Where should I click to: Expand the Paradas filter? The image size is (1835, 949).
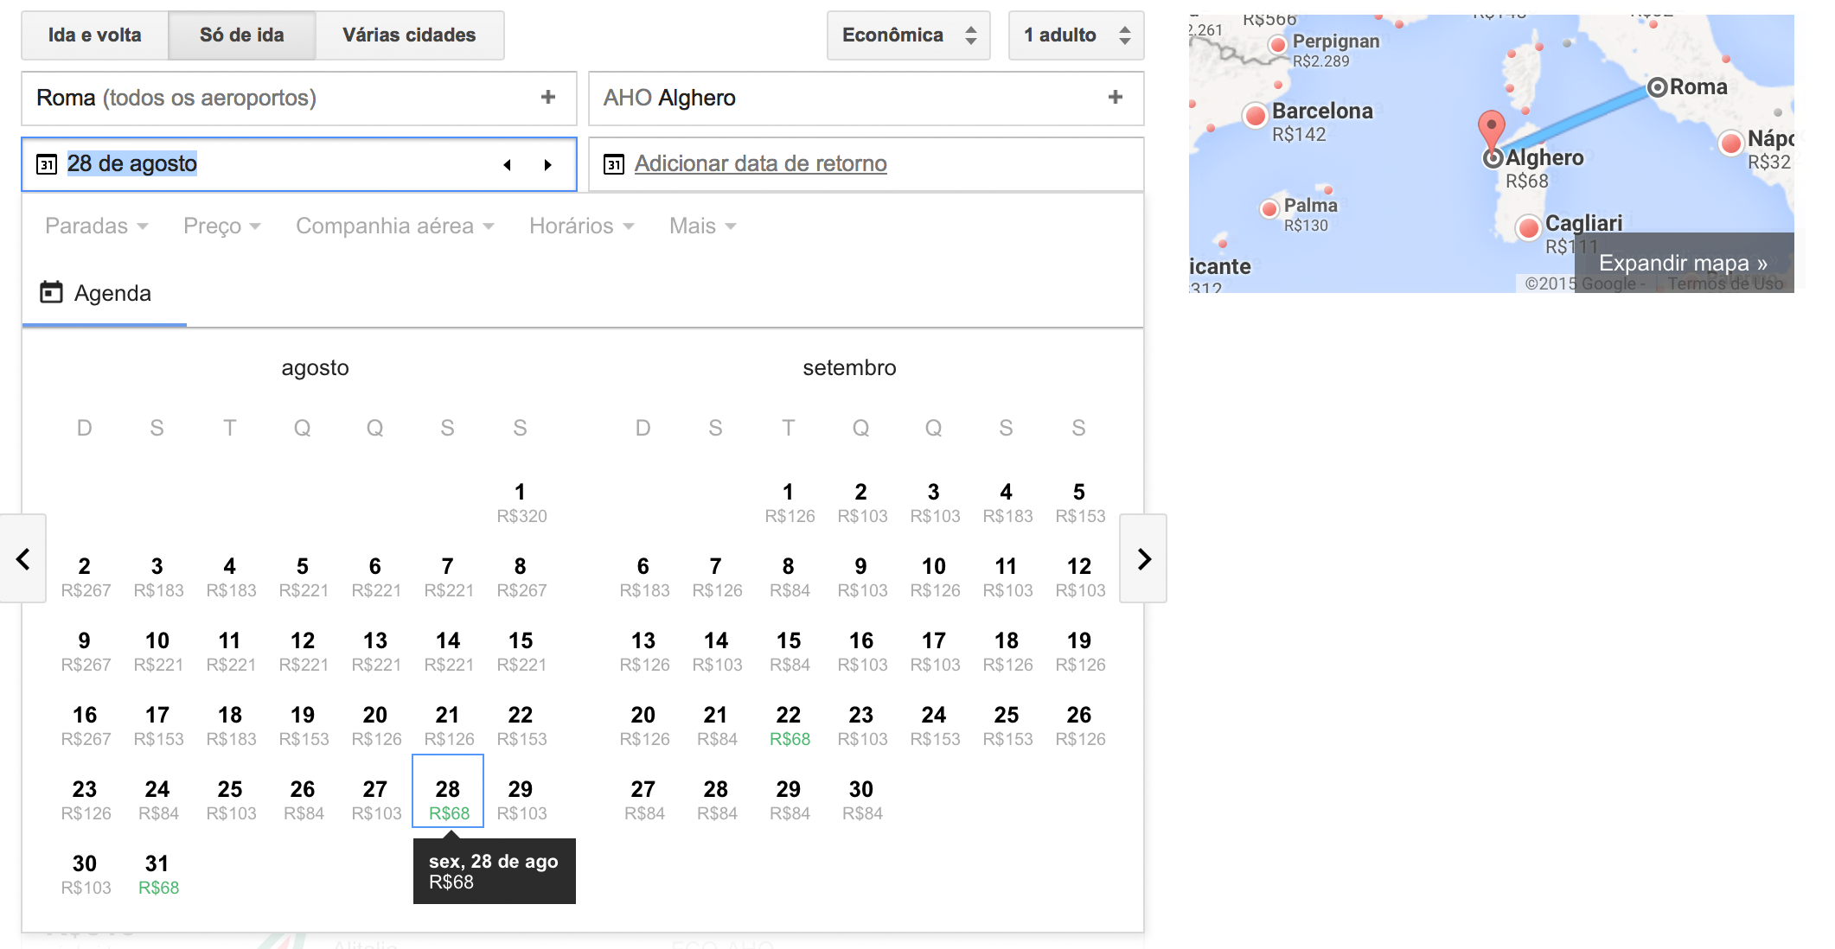point(97,226)
